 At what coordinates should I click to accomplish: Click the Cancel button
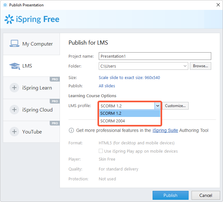pyautogui.click(x=206, y=195)
